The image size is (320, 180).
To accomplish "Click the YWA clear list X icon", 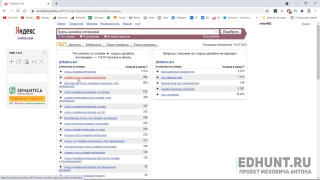I will point(41,61).
